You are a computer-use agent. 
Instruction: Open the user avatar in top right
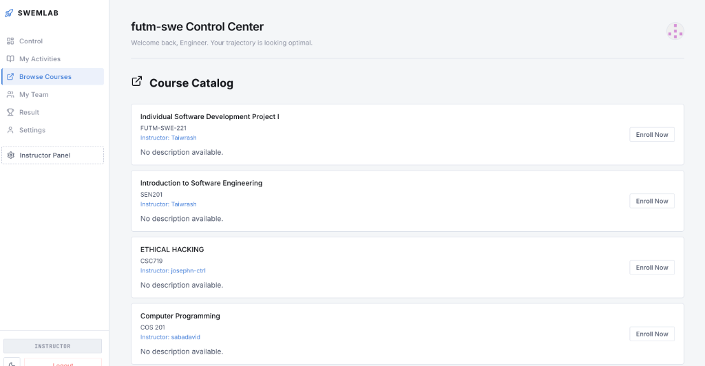click(x=675, y=32)
